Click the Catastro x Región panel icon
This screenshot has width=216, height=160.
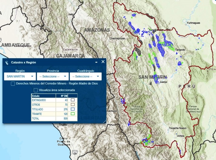click(x=7, y=62)
